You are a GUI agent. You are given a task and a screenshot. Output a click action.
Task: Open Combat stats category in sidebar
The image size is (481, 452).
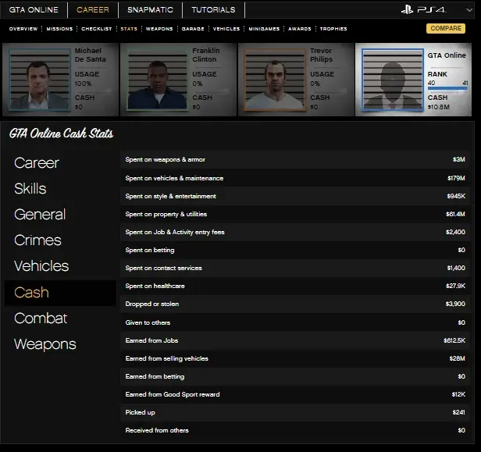(41, 319)
